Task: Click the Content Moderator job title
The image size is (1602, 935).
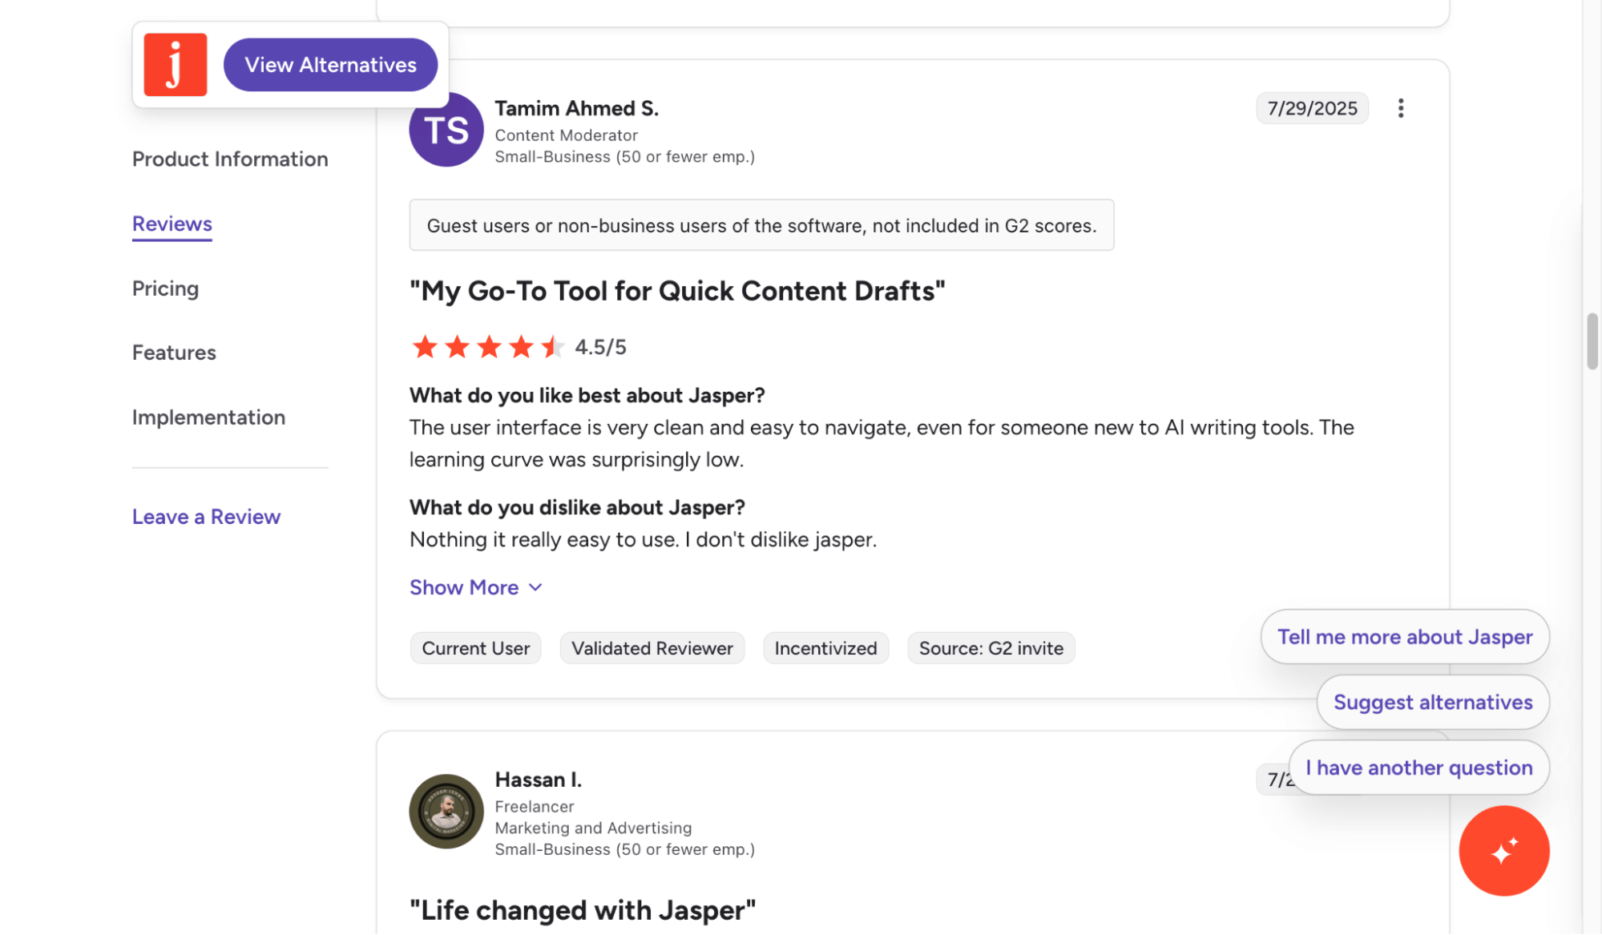Action: tap(566, 135)
